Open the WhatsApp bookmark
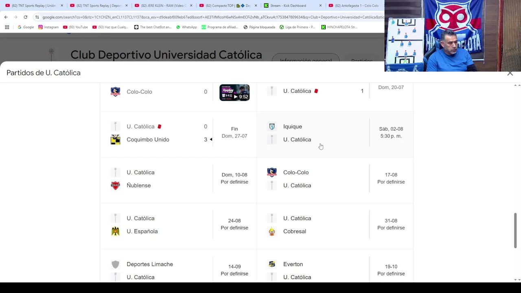Screen dimensions: 521x293 (186, 27)
